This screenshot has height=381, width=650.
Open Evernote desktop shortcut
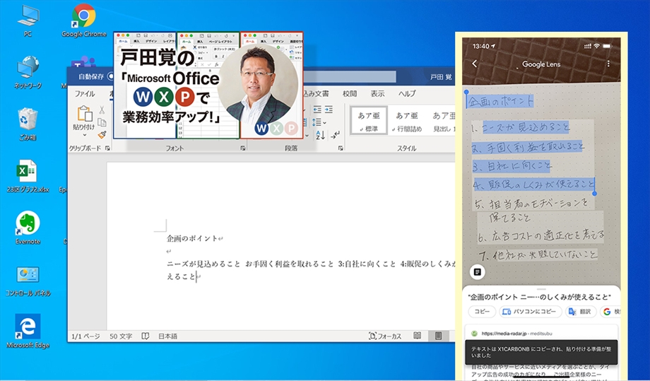[28, 228]
